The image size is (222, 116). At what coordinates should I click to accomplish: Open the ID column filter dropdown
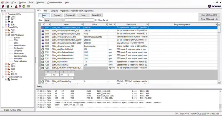click(49, 24)
